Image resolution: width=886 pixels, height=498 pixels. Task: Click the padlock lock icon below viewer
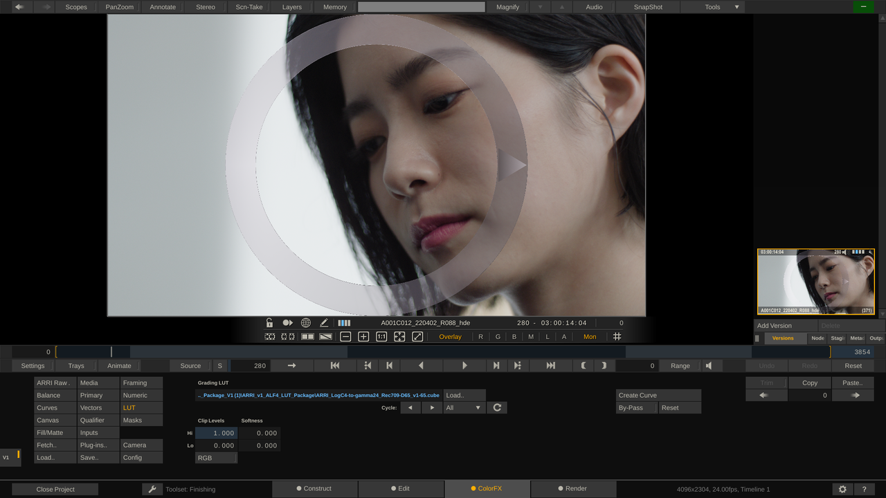click(x=269, y=323)
